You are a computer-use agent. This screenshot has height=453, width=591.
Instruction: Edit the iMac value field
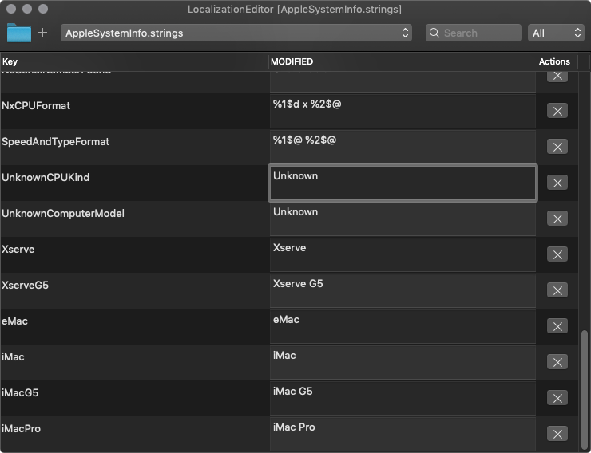click(x=403, y=362)
